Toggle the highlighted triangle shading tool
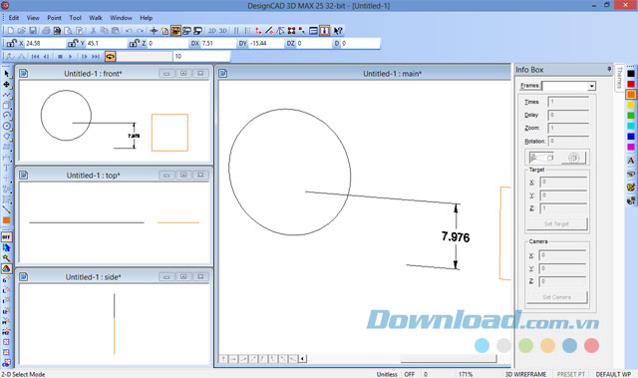The width and height of the screenshot is (638, 378). [x=7, y=268]
